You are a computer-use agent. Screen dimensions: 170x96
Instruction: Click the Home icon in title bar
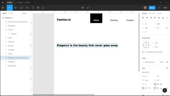pos(3,2)
